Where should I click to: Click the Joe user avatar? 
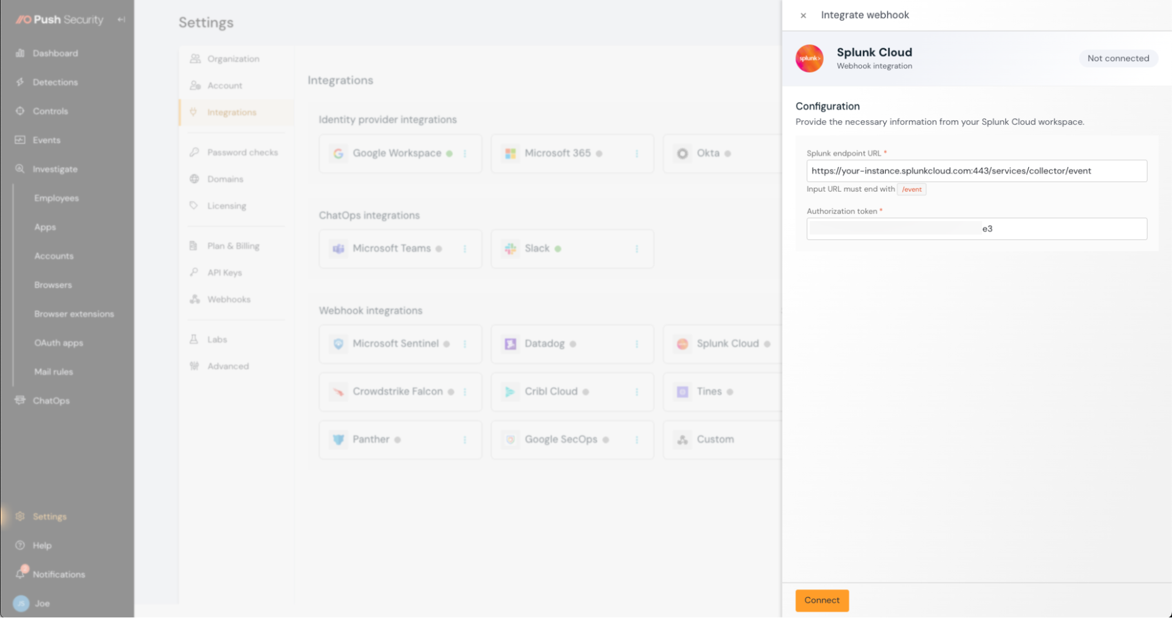(21, 603)
